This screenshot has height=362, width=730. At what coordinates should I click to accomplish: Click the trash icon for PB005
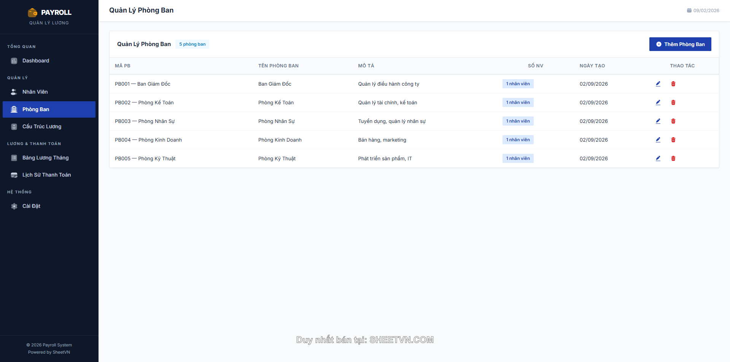pos(673,158)
